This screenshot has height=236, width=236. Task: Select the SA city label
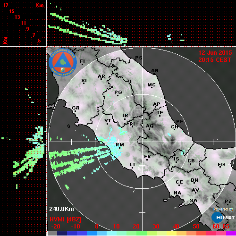pyautogui.click(x=194, y=201)
